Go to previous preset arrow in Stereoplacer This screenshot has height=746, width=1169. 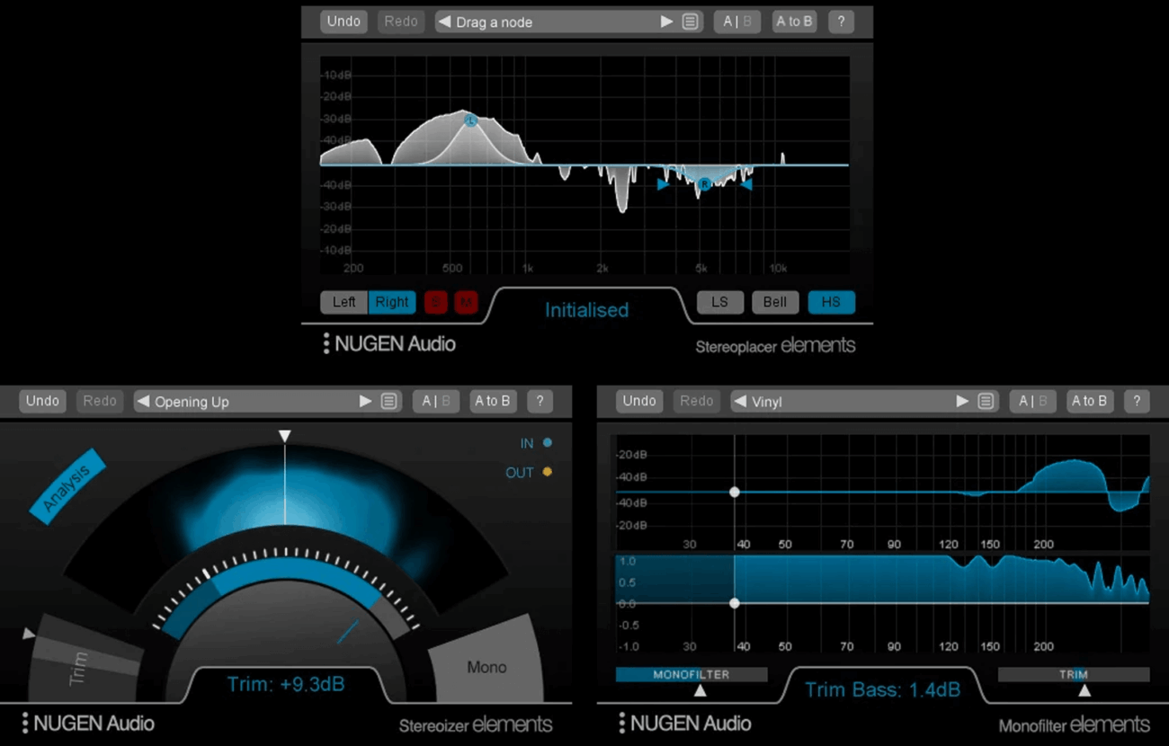point(444,22)
